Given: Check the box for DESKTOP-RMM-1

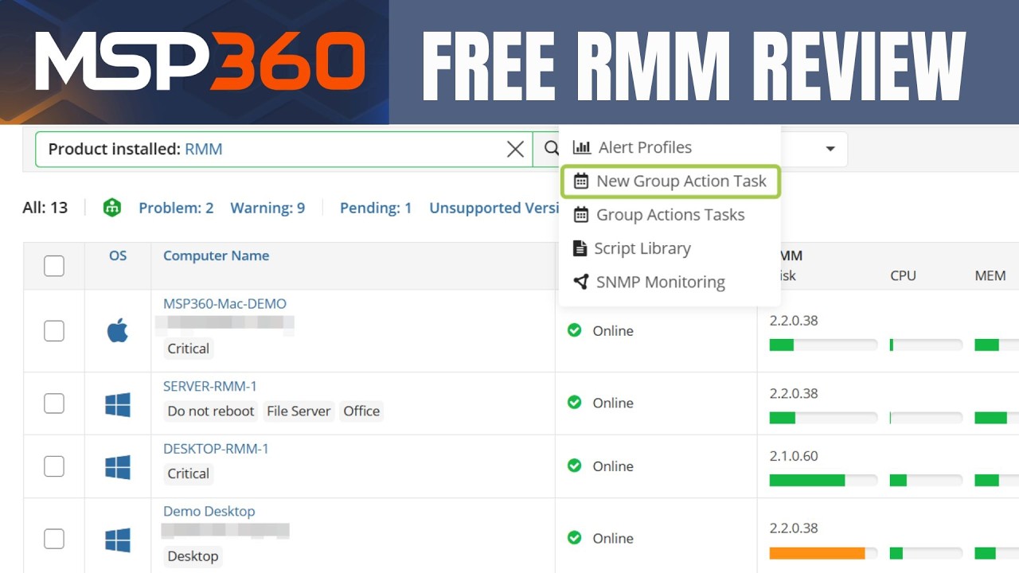Looking at the screenshot, I should coord(54,466).
